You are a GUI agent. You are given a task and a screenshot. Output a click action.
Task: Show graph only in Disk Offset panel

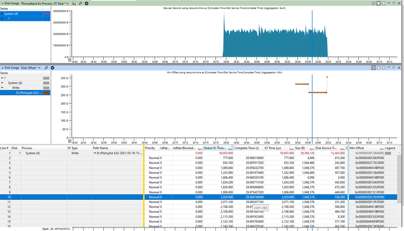378,68
